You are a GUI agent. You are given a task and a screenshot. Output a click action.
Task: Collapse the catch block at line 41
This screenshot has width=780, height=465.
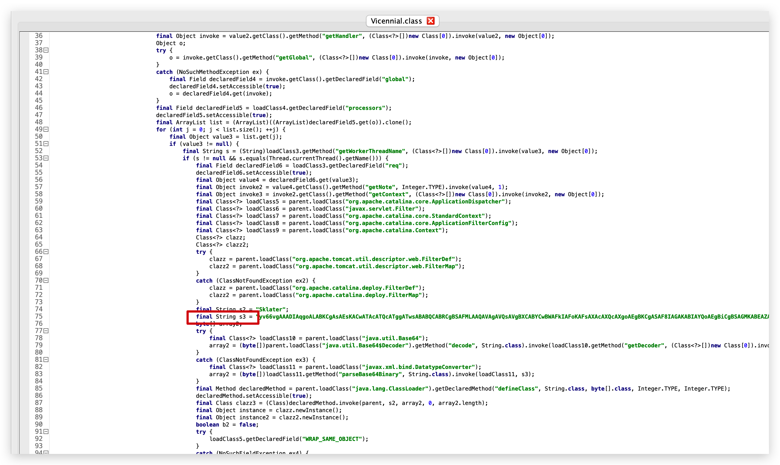click(x=46, y=72)
